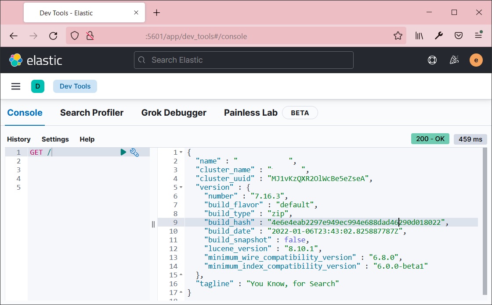The height and width of the screenshot is (305, 492).
Task: Open the newsfeed party popper icon
Action: 454,60
